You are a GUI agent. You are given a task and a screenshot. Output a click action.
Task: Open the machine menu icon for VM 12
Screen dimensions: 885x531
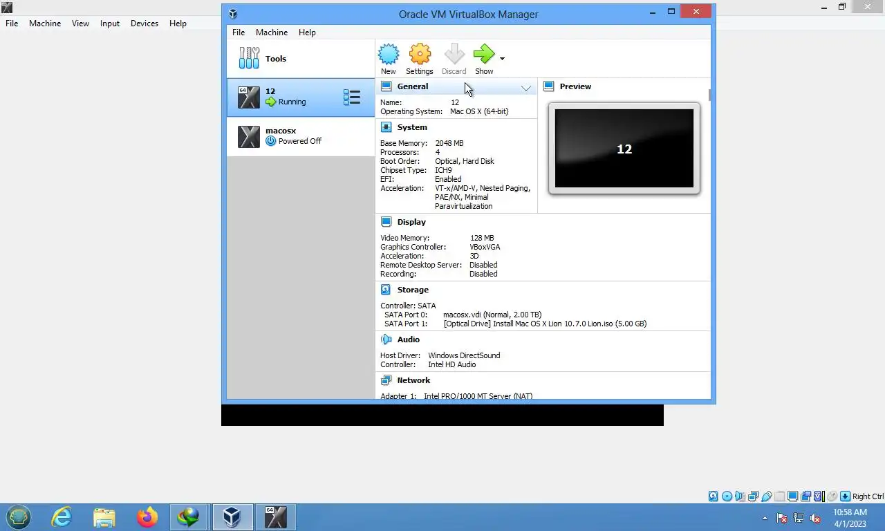(x=351, y=97)
